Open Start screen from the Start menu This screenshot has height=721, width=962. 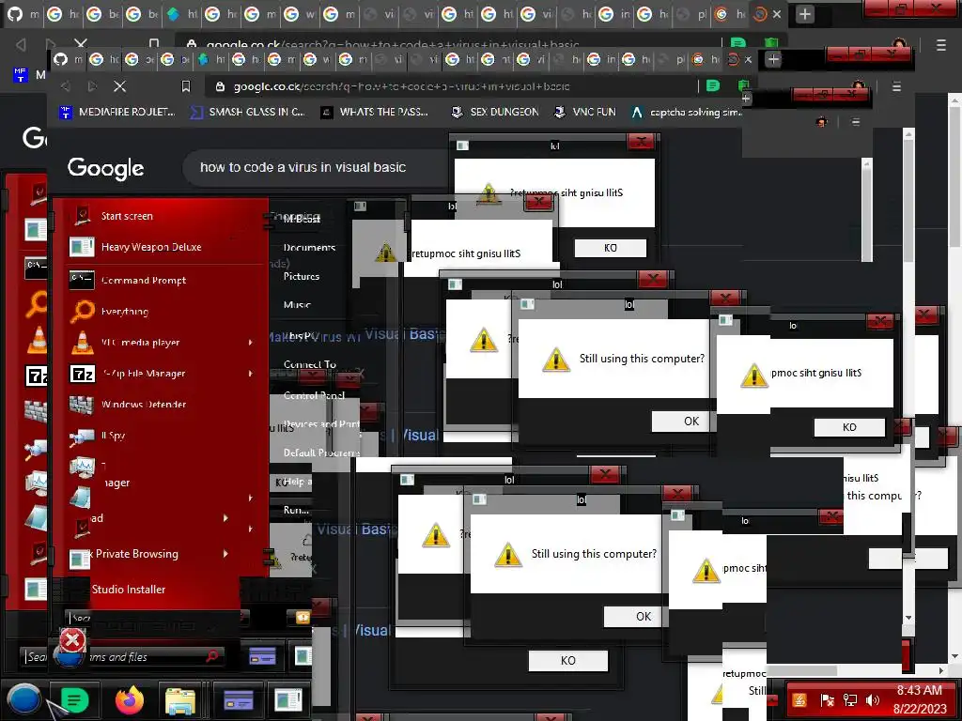coord(161,216)
